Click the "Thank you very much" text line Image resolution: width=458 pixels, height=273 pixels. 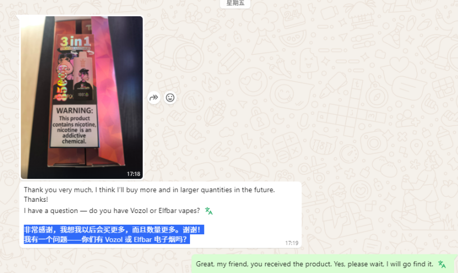tap(149, 190)
